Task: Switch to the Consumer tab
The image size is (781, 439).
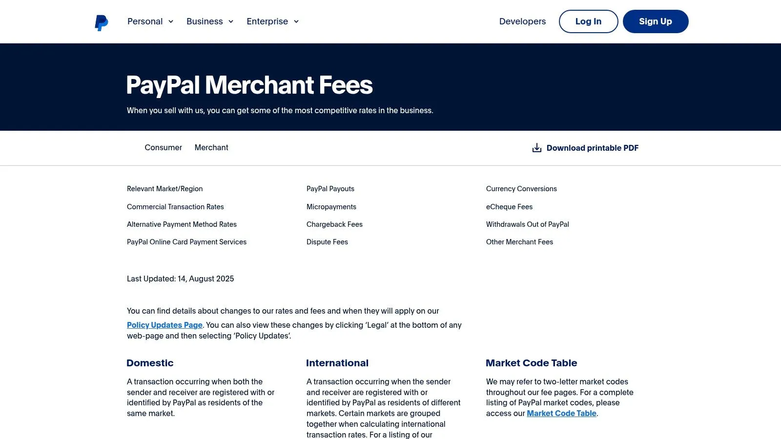Action: click(x=163, y=147)
